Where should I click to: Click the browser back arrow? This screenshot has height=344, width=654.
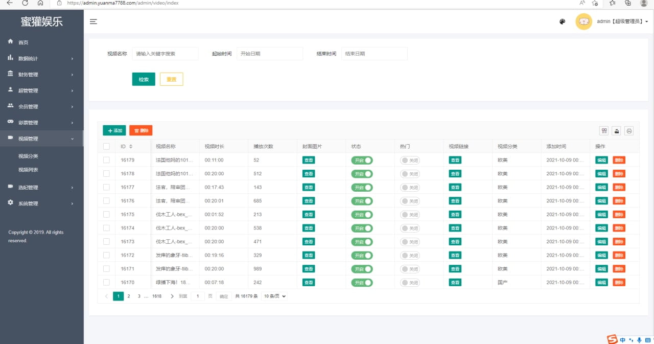coord(10,3)
